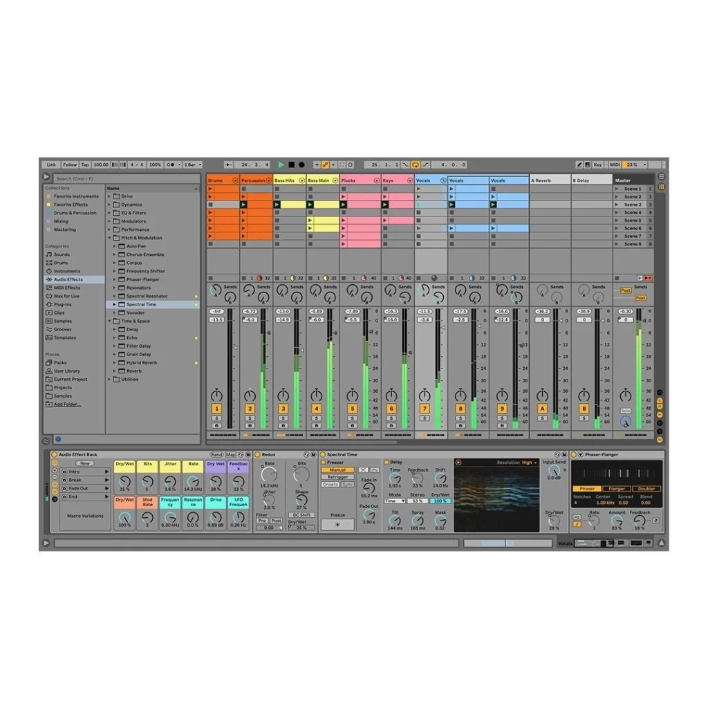Screen dimensions: 708x708
Task: Open Spectral Time delay Mode dropdown
Action: tap(395, 501)
